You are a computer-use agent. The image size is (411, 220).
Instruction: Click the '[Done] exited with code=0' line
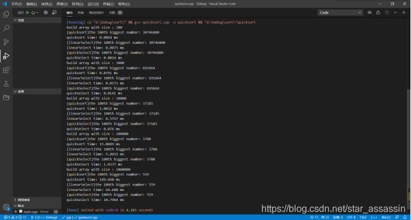(109, 210)
